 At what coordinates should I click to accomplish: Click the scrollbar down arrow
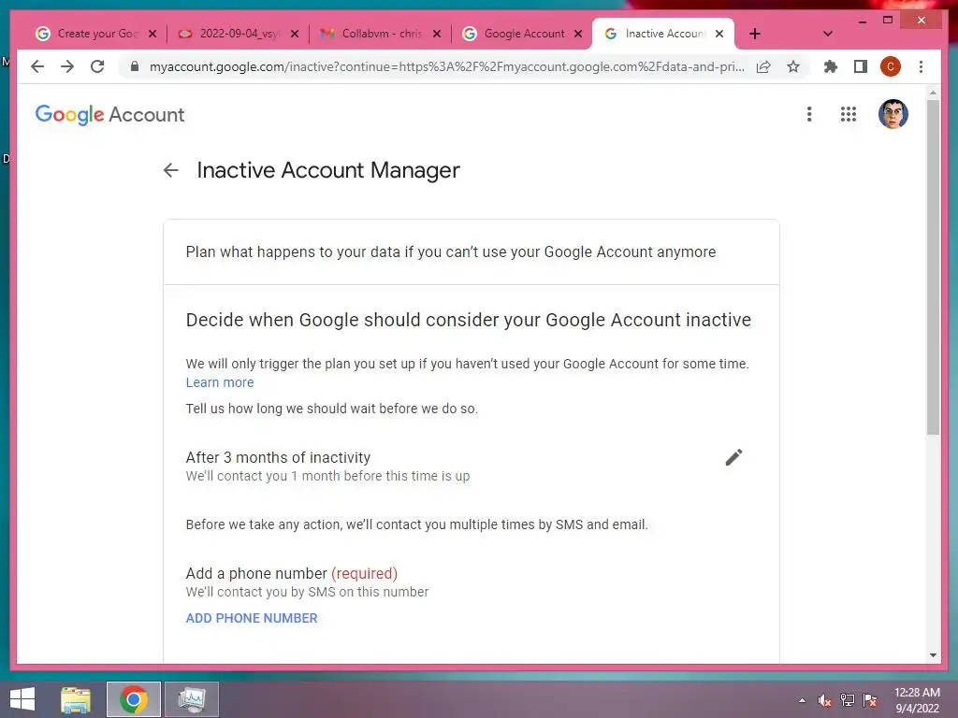coord(933,655)
